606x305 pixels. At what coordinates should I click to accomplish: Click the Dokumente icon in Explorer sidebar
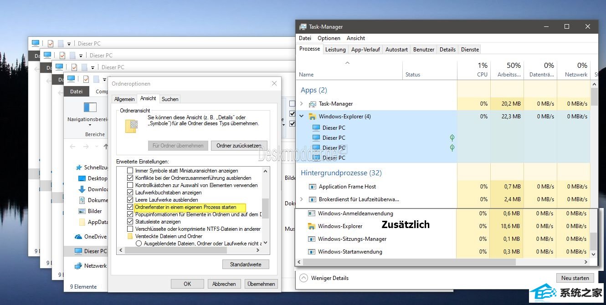click(82, 200)
